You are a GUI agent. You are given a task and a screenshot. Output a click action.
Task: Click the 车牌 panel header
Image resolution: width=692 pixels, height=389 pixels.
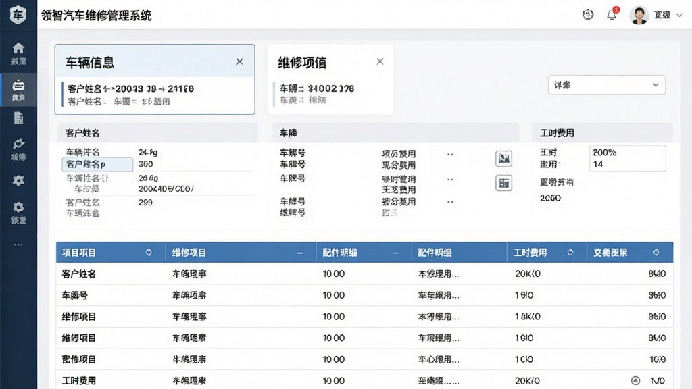tap(395, 133)
